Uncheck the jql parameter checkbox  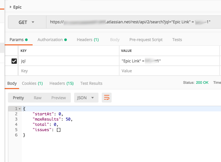[x=14, y=61]
